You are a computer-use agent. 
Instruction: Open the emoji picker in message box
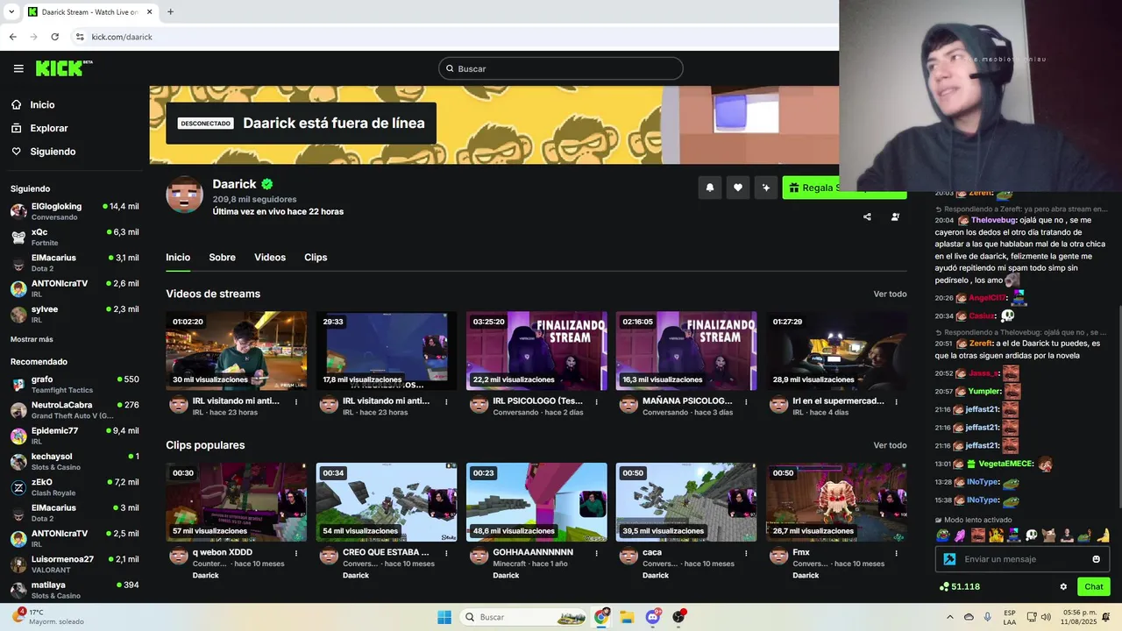tap(1096, 559)
